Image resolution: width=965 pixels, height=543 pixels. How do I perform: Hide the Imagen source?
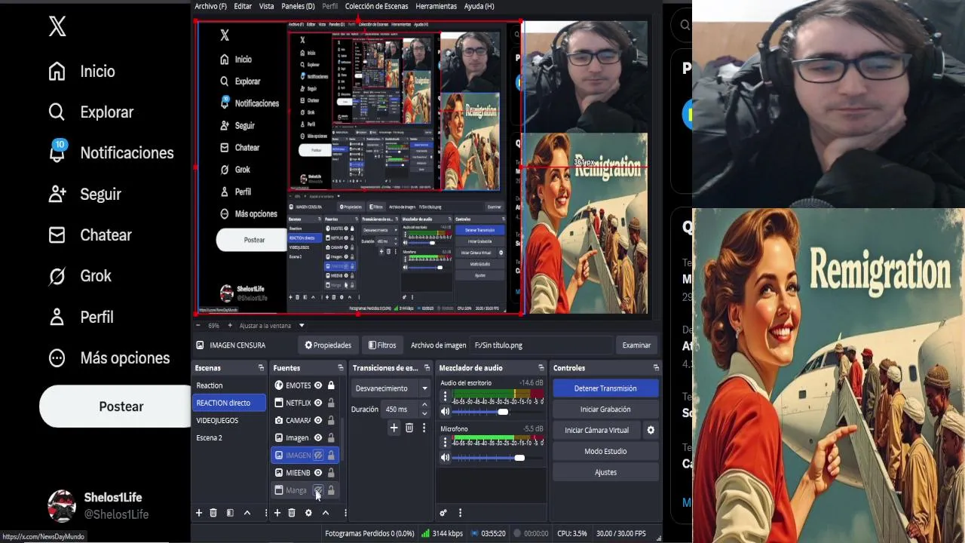(x=318, y=437)
